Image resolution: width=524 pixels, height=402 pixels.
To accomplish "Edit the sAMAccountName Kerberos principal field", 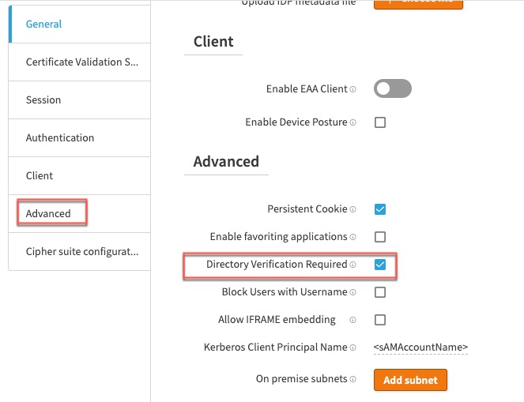I will 420,347.
